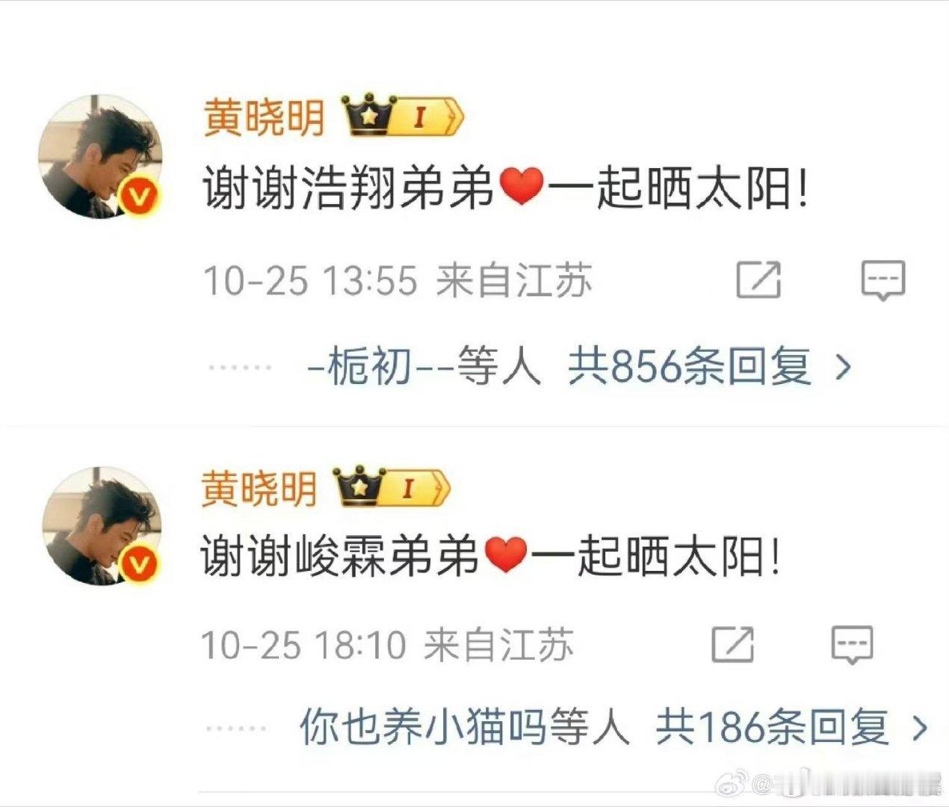Open the profile picture beside the first comment
This screenshot has width=949, height=807.
(100, 156)
